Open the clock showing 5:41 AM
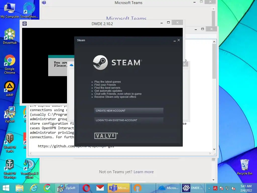 click(x=246, y=188)
